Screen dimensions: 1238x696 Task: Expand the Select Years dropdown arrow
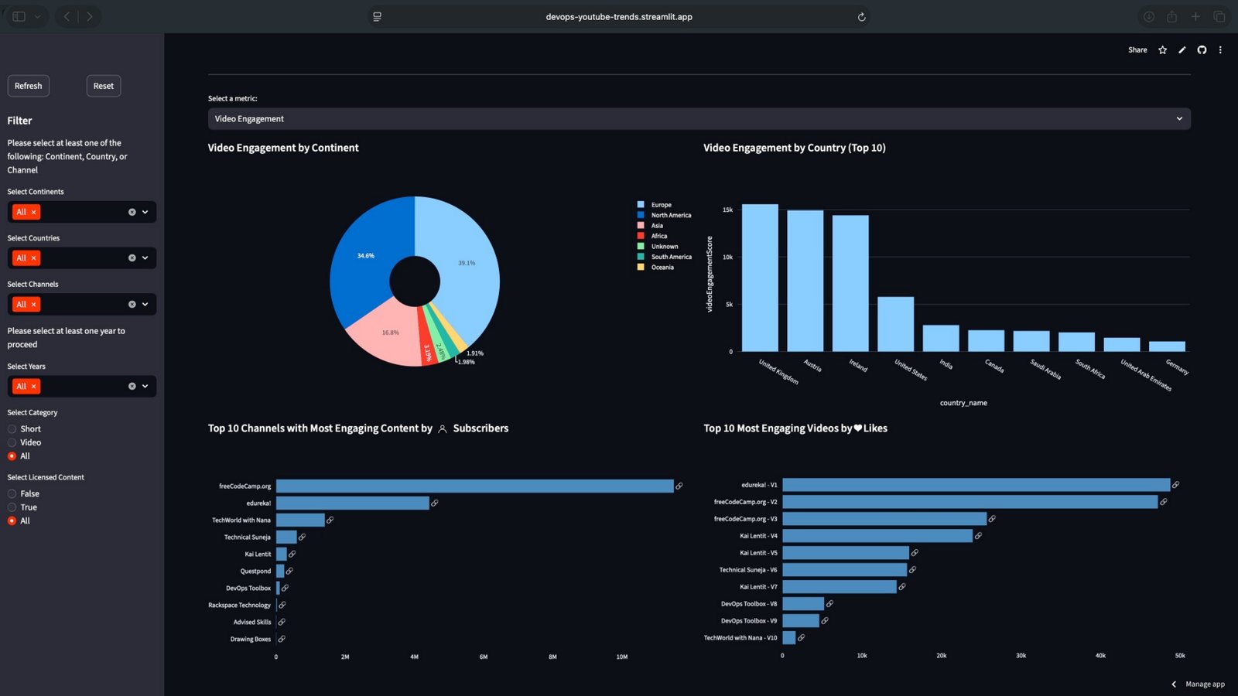[x=145, y=387]
